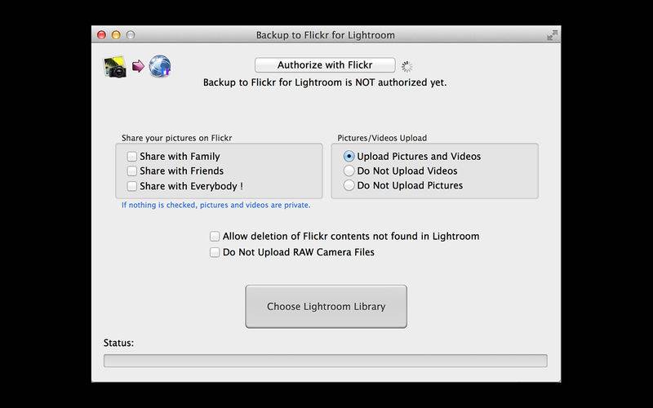
Task: Check the Share with Friends option
Action: click(132, 171)
